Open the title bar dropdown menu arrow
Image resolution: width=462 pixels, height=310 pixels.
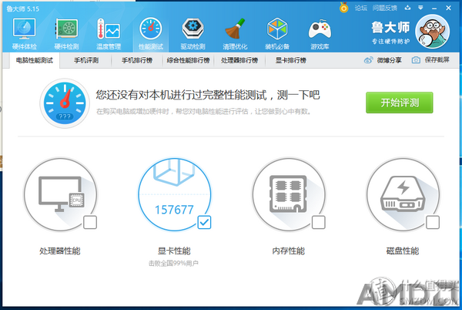coord(420,8)
